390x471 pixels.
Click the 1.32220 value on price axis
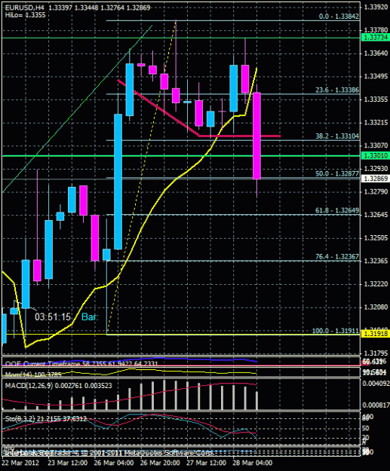click(376, 284)
